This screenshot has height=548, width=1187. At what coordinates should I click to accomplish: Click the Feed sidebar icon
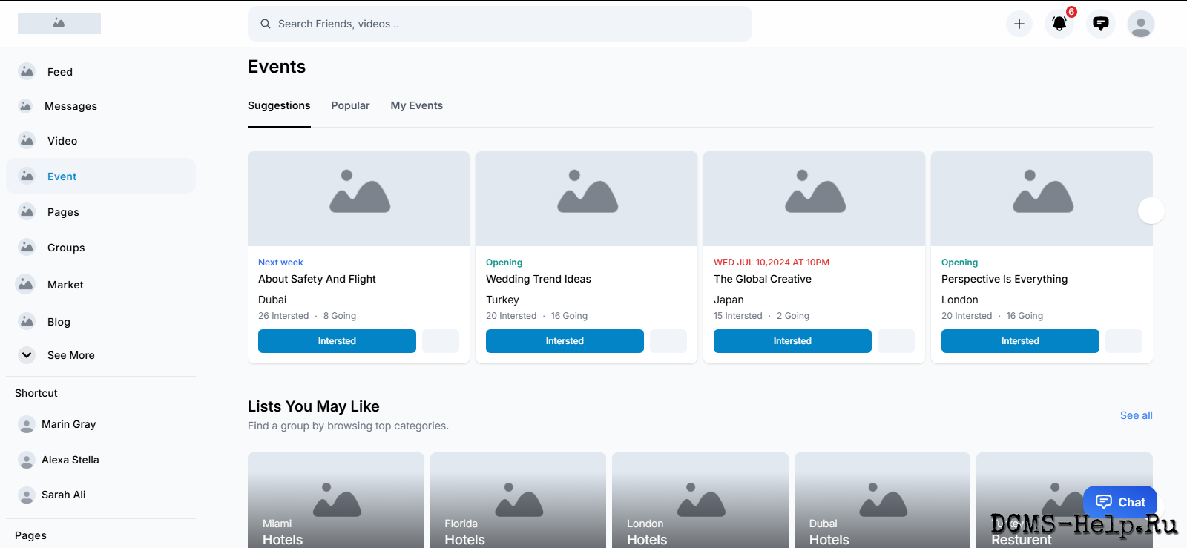click(27, 71)
